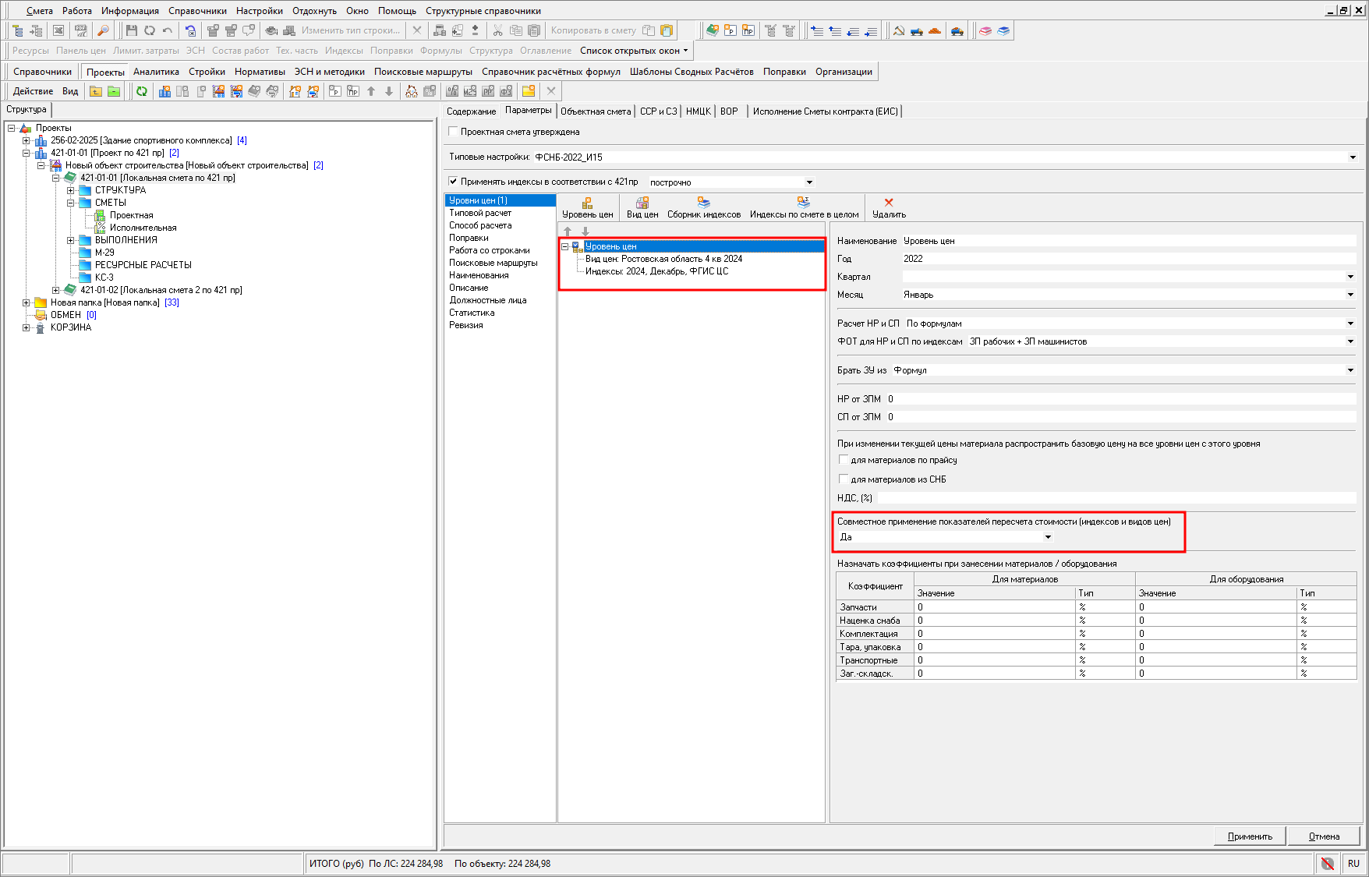The image size is (1369, 877).
Task: Expand the Новая папка tree node
Action: click(x=26, y=302)
